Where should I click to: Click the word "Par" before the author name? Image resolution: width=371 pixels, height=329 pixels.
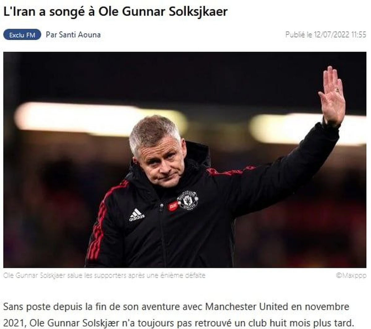(51, 35)
